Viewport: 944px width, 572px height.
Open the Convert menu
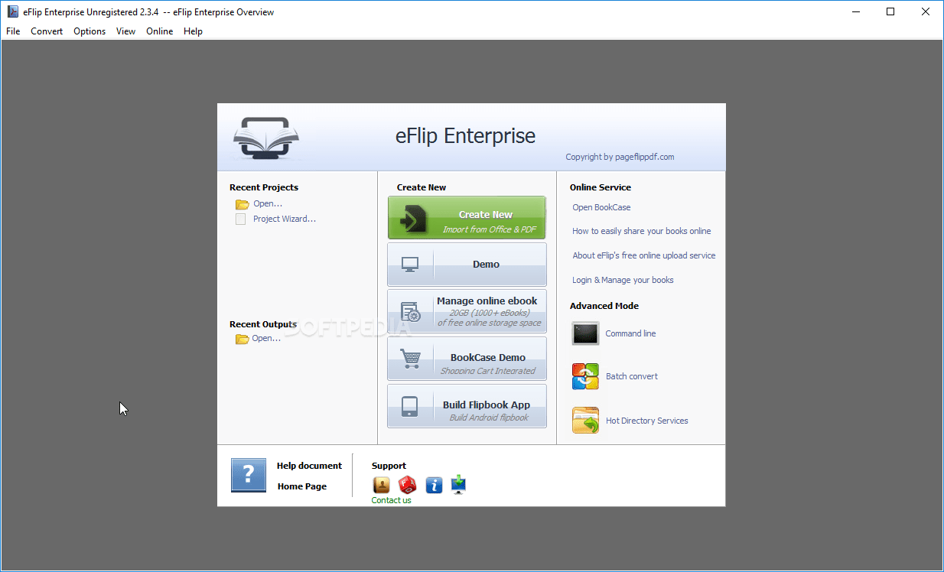point(47,31)
